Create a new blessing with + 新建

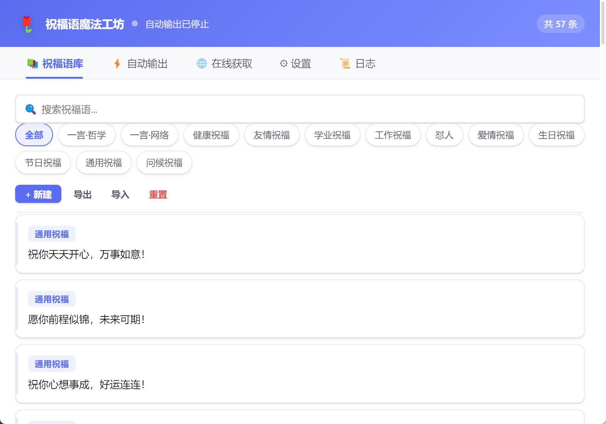38,194
